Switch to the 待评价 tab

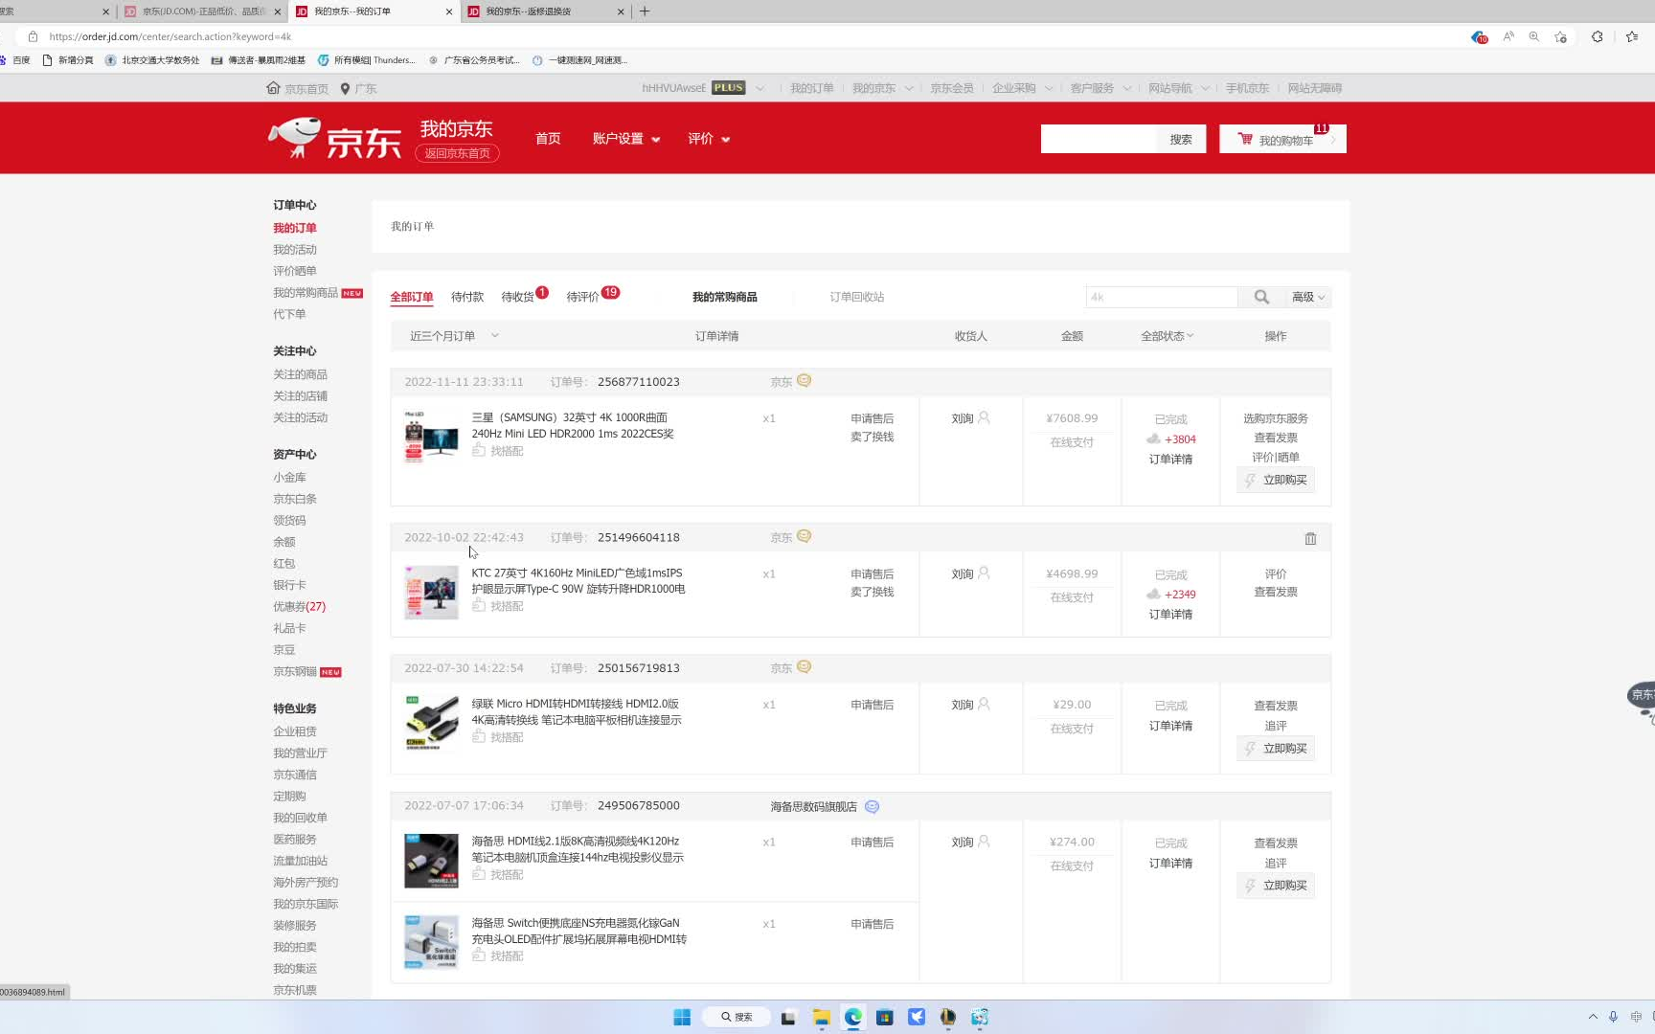click(583, 297)
